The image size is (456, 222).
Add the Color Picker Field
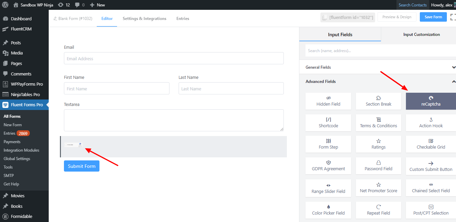[x=328, y=210]
